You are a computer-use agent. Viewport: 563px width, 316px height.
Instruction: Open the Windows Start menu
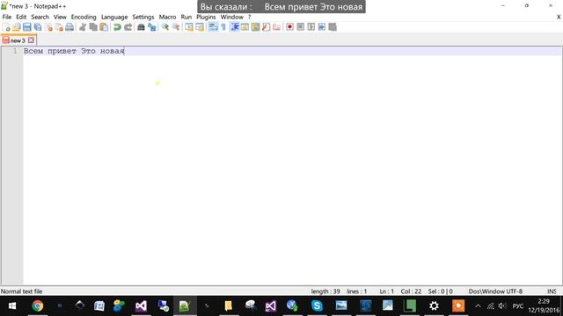12,306
